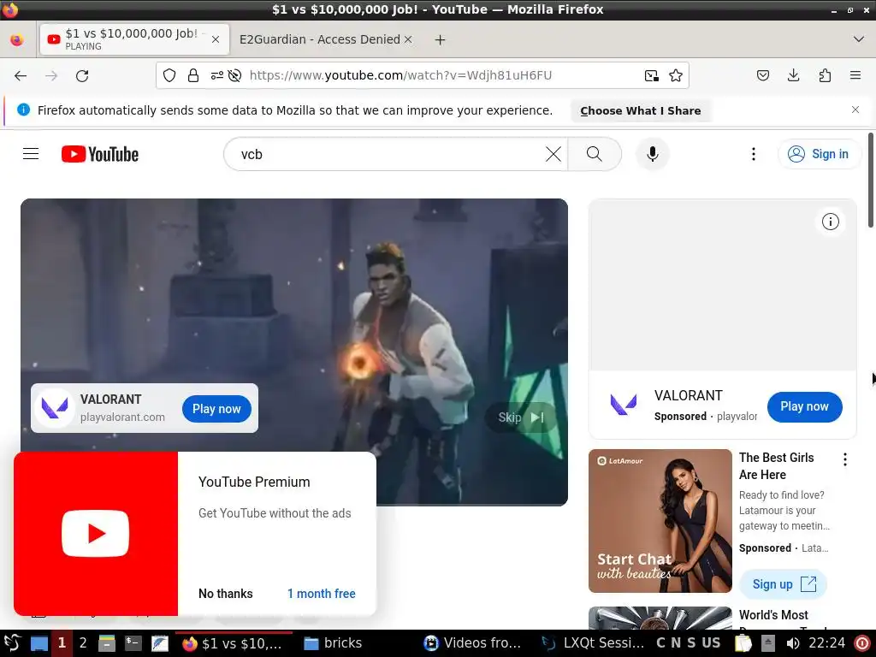This screenshot has height=657, width=876.
Task: Click Sign up on LatAmour ad
Action: [x=783, y=584]
